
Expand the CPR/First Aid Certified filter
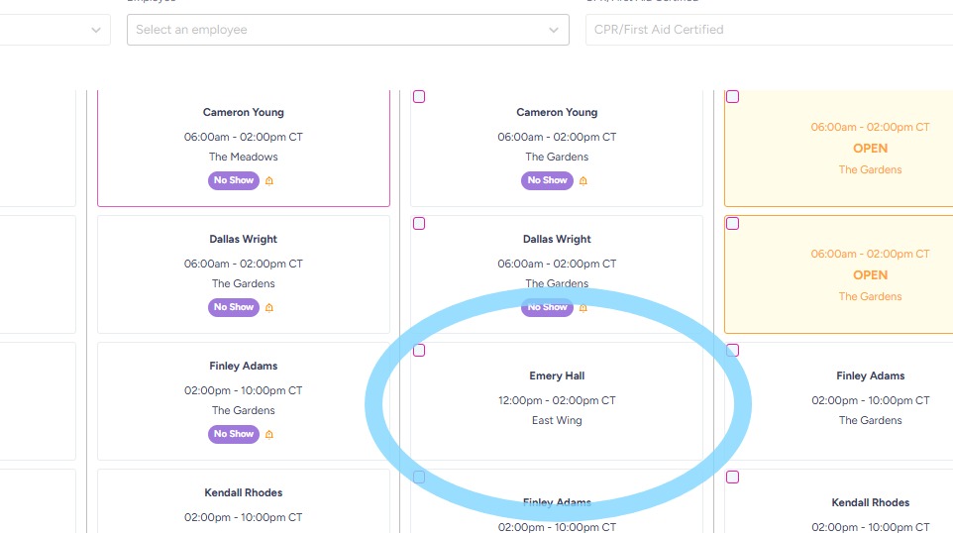[769, 30]
